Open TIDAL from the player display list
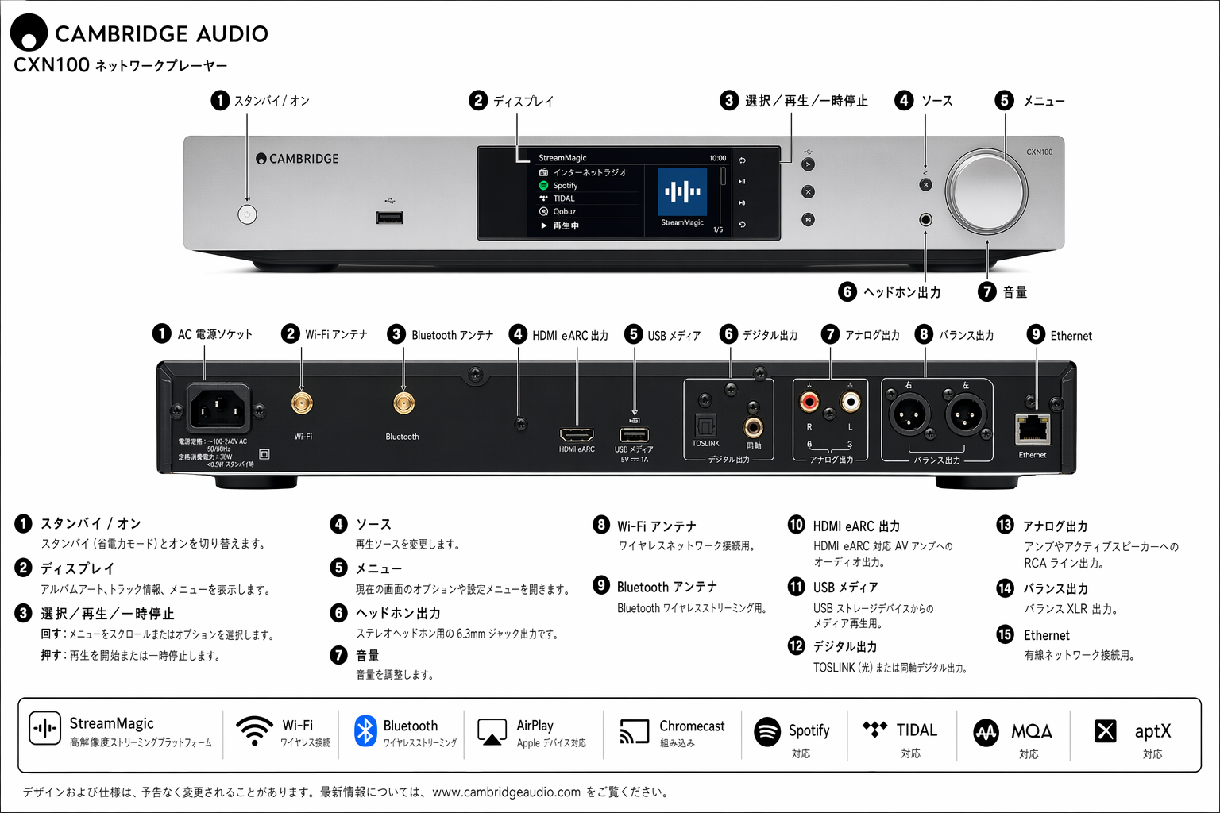 point(588,198)
